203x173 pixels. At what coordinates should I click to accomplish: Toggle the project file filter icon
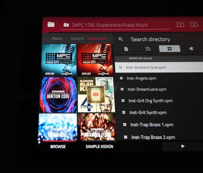pos(126,49)
